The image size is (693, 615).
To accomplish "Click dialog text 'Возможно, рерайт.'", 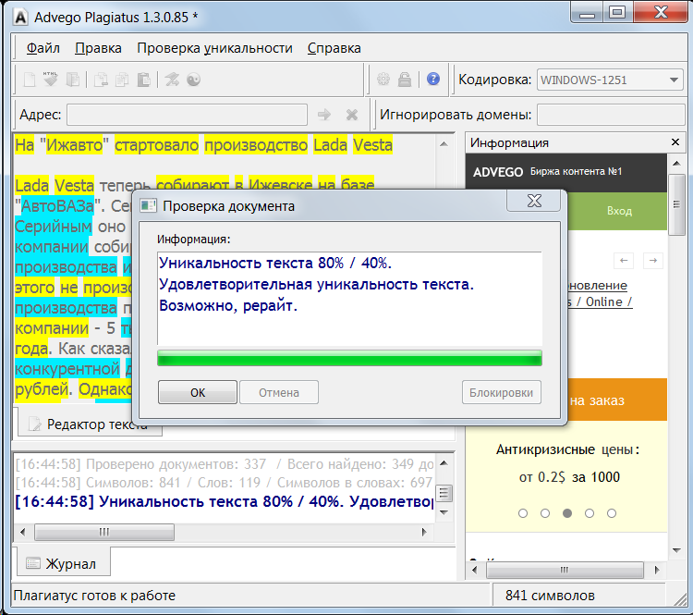I will pyautogui.click(x=228, y=305).
